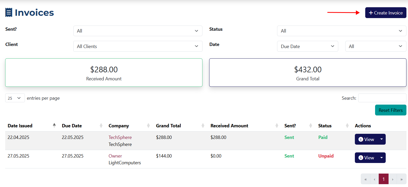Sort by Grand Total column
408x187 pixels.
181,126
